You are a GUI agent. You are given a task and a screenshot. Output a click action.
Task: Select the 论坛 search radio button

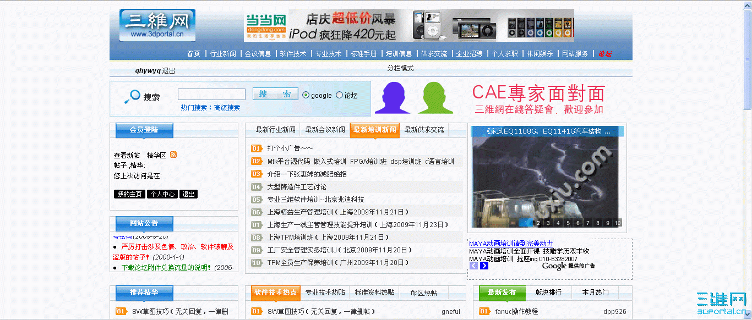(x=339, y=95)
